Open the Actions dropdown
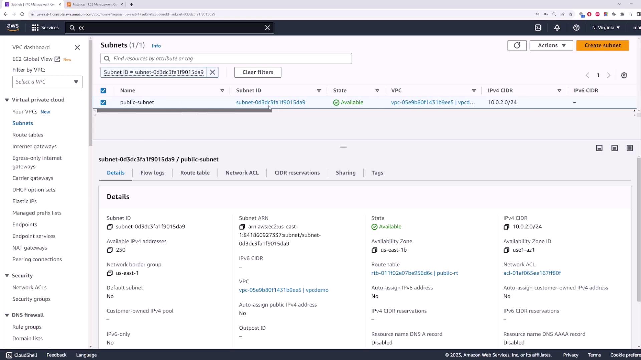Viewport: 641px width, 360px height. [551, 45]
